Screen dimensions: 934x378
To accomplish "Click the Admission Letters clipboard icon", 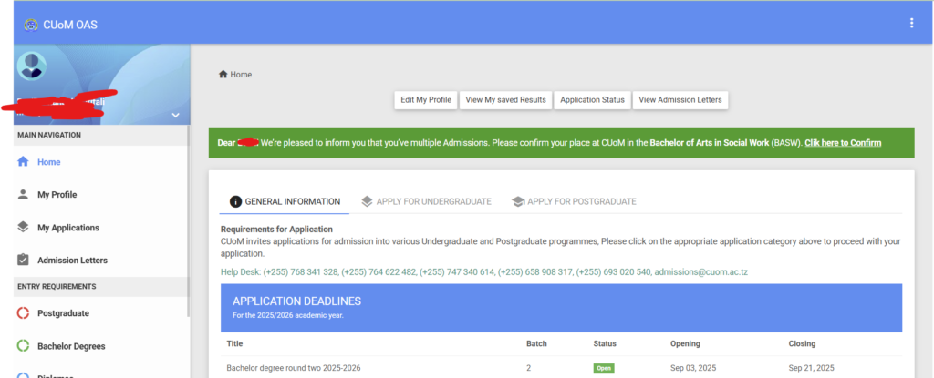I will pos(24,261).
